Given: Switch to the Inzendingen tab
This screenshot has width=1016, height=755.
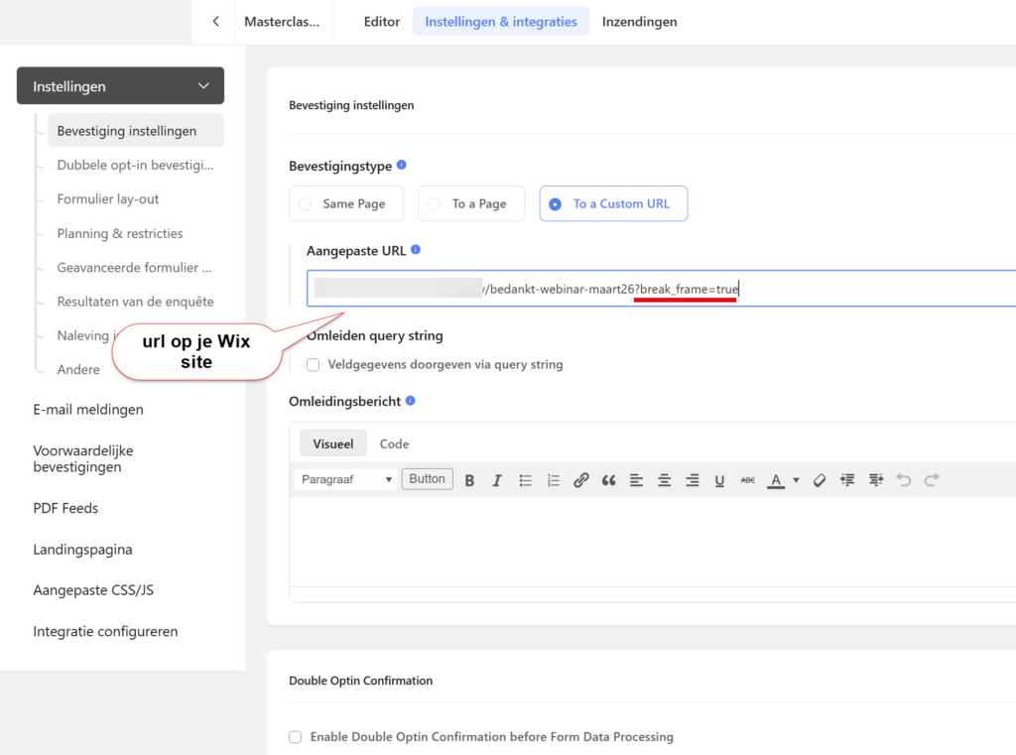Looking at the screenshot, I should (x=639, y=22).
